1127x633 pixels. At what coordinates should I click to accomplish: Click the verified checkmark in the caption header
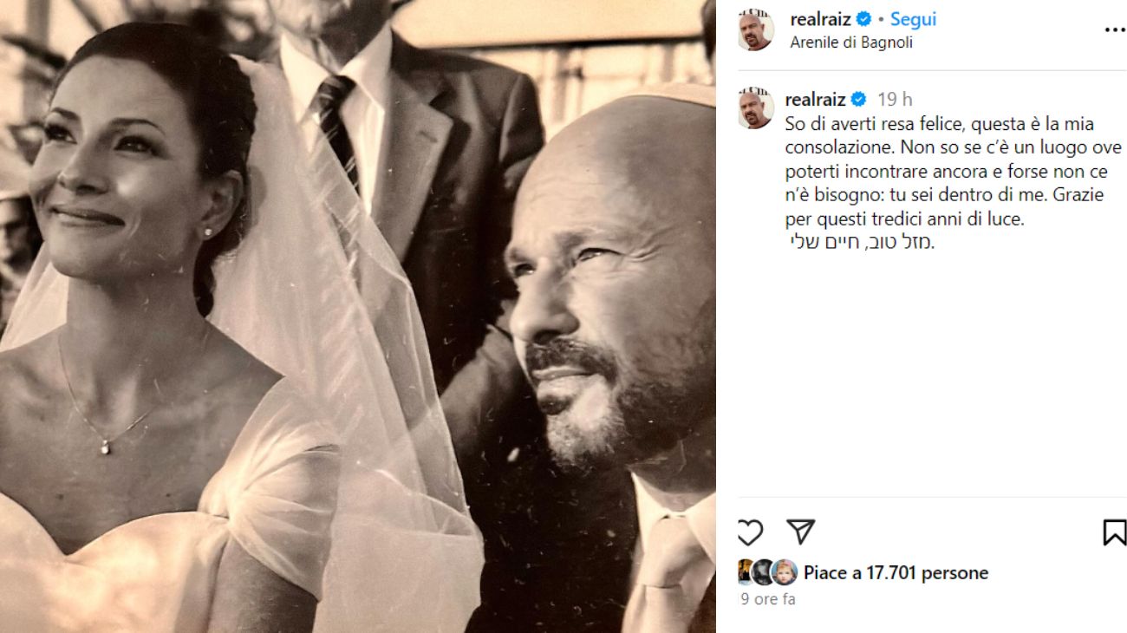tap(858, 99)
